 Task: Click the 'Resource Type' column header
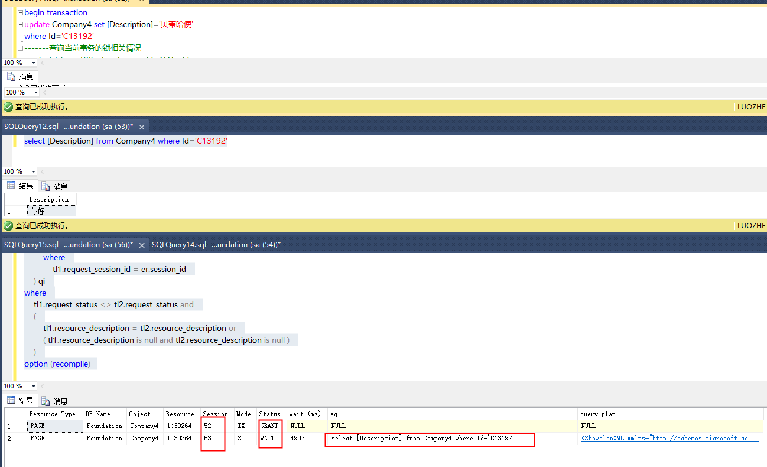tap(55, 414)
